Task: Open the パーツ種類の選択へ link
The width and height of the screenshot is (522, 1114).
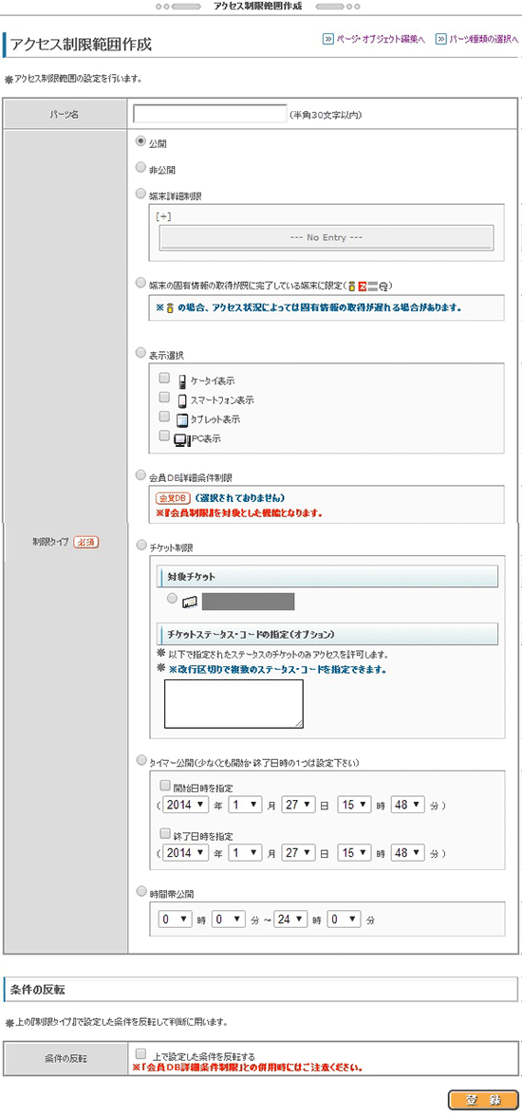Action: pos(484,39)
